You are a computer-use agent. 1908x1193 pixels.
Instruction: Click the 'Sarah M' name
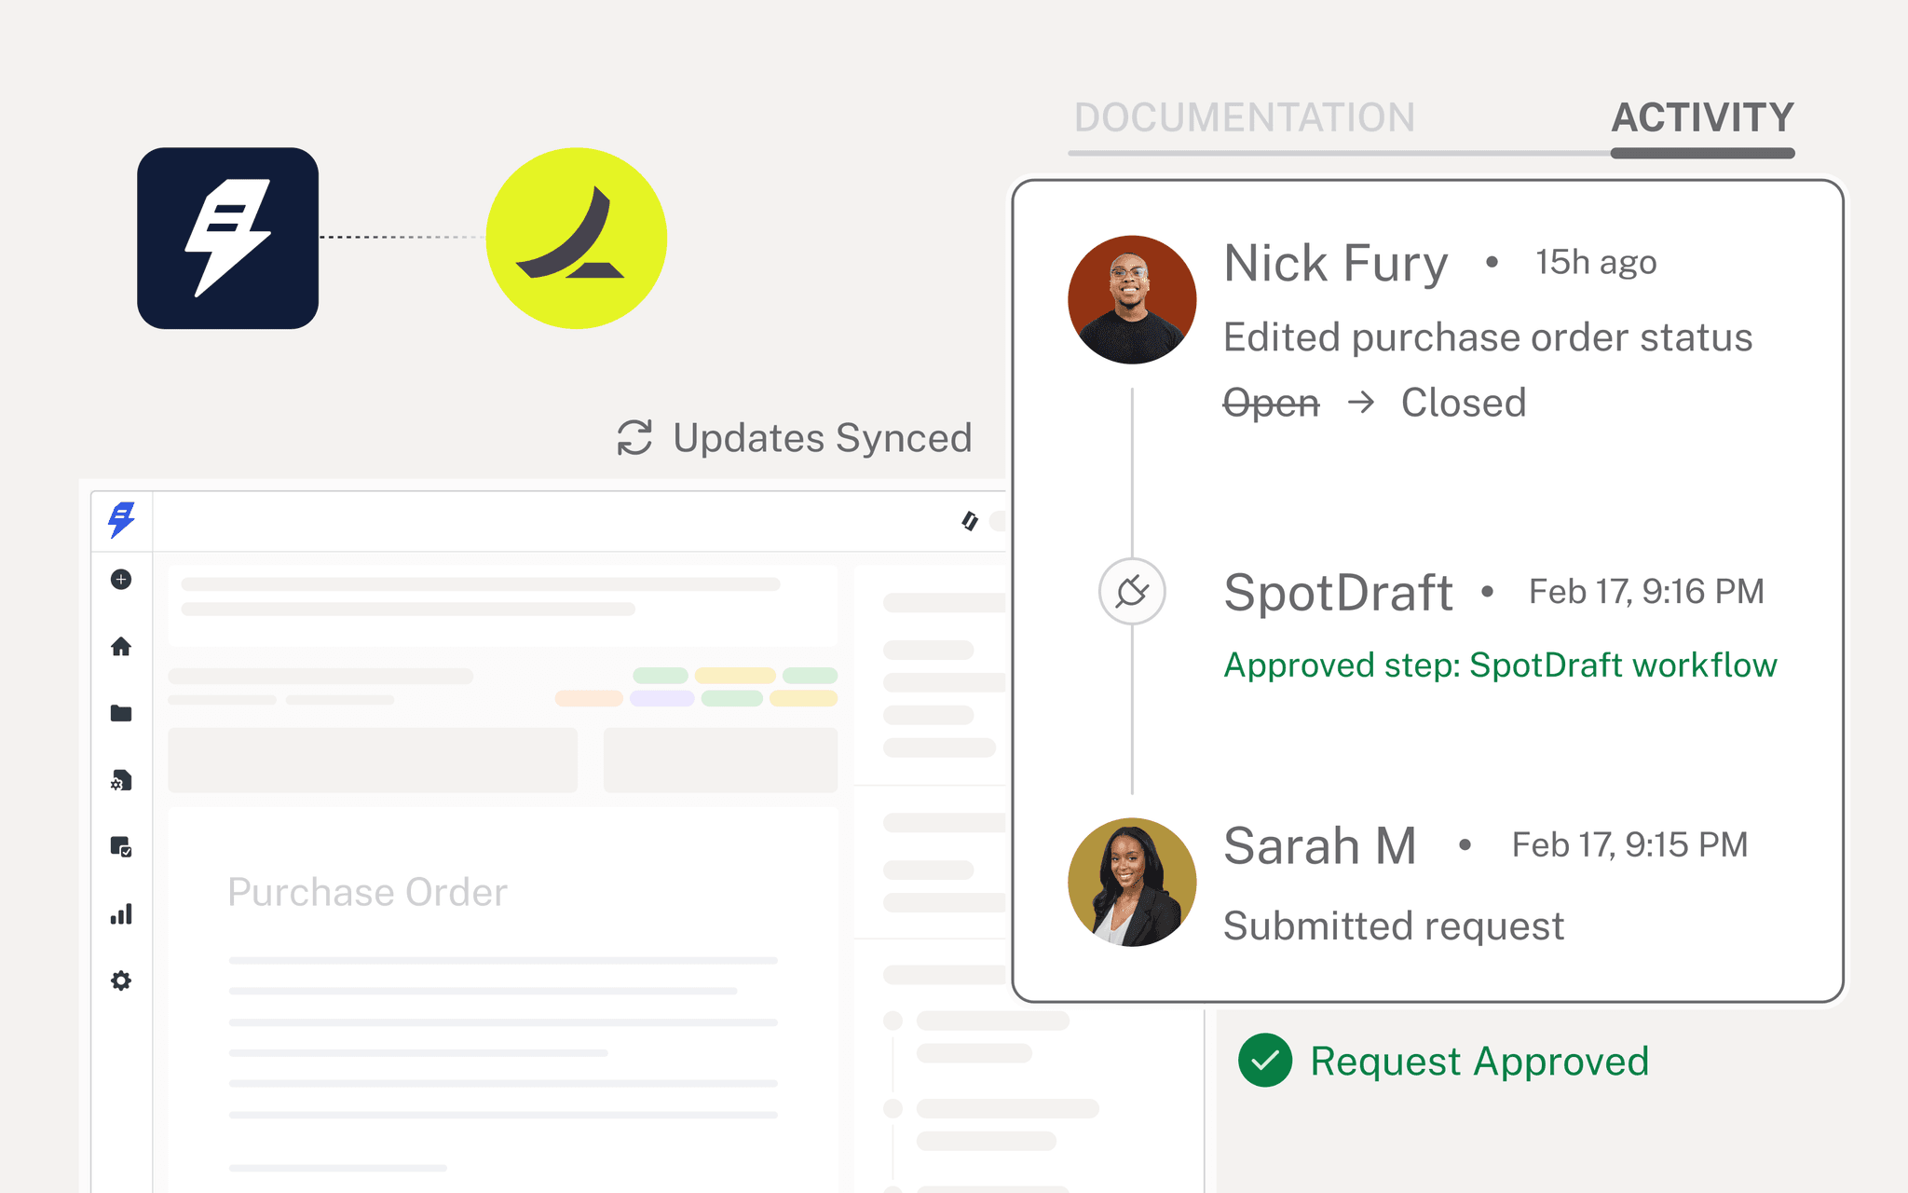[1320, 846]
